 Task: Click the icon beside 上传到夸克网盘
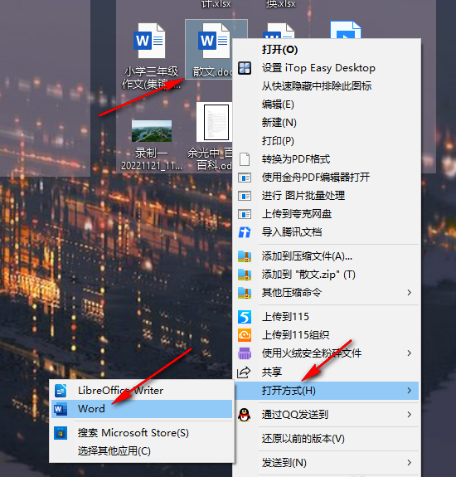click(x=245, y=214)
